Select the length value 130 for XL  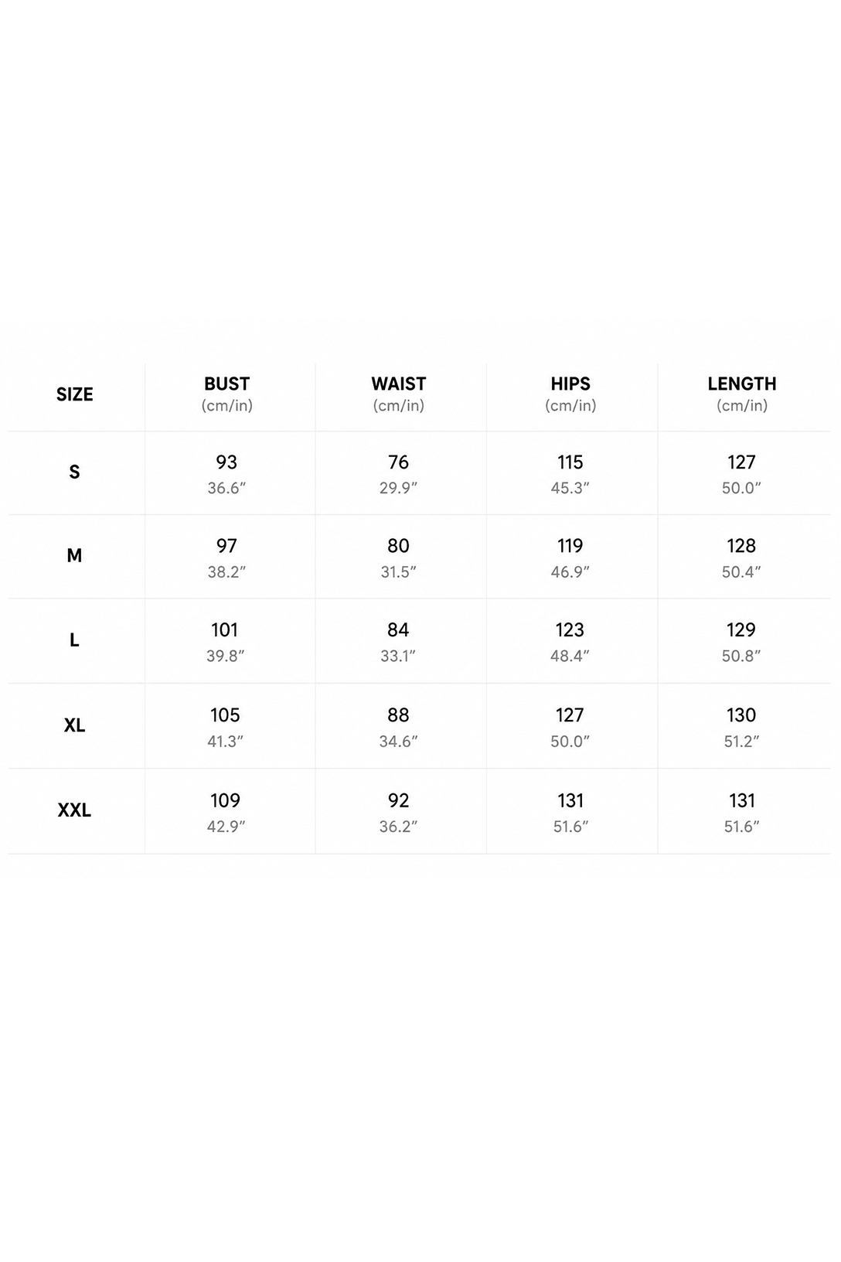741,715
